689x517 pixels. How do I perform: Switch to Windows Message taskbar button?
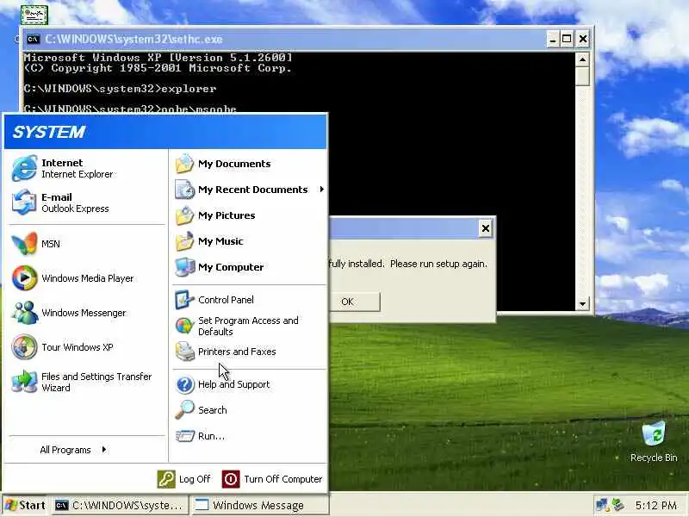click(x=259, y=506)
